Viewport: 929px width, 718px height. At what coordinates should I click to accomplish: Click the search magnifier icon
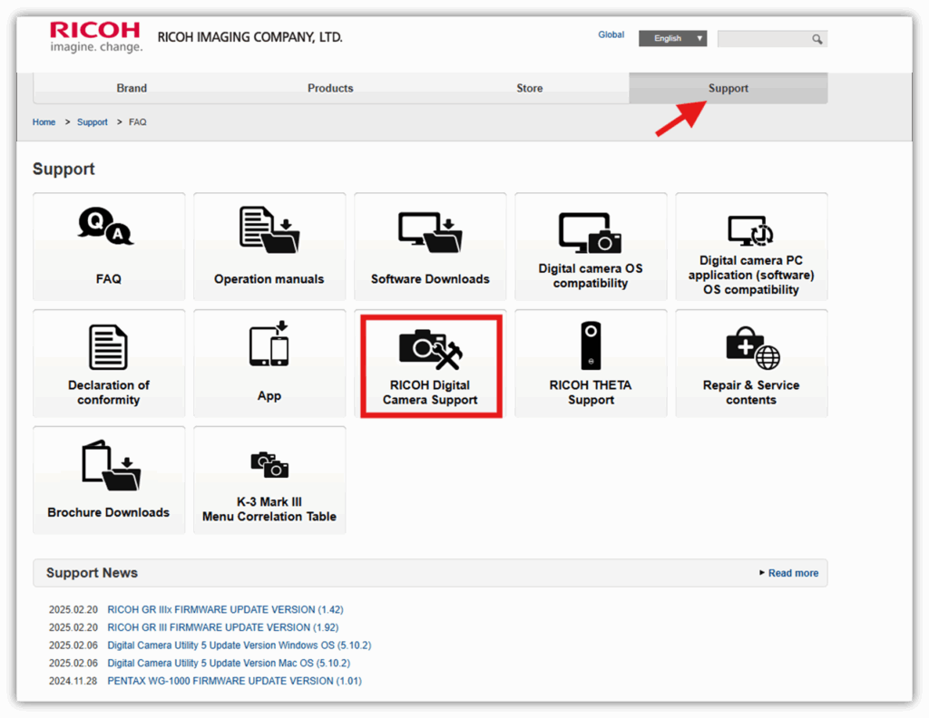pyautogui.click(x=817, y=39)
